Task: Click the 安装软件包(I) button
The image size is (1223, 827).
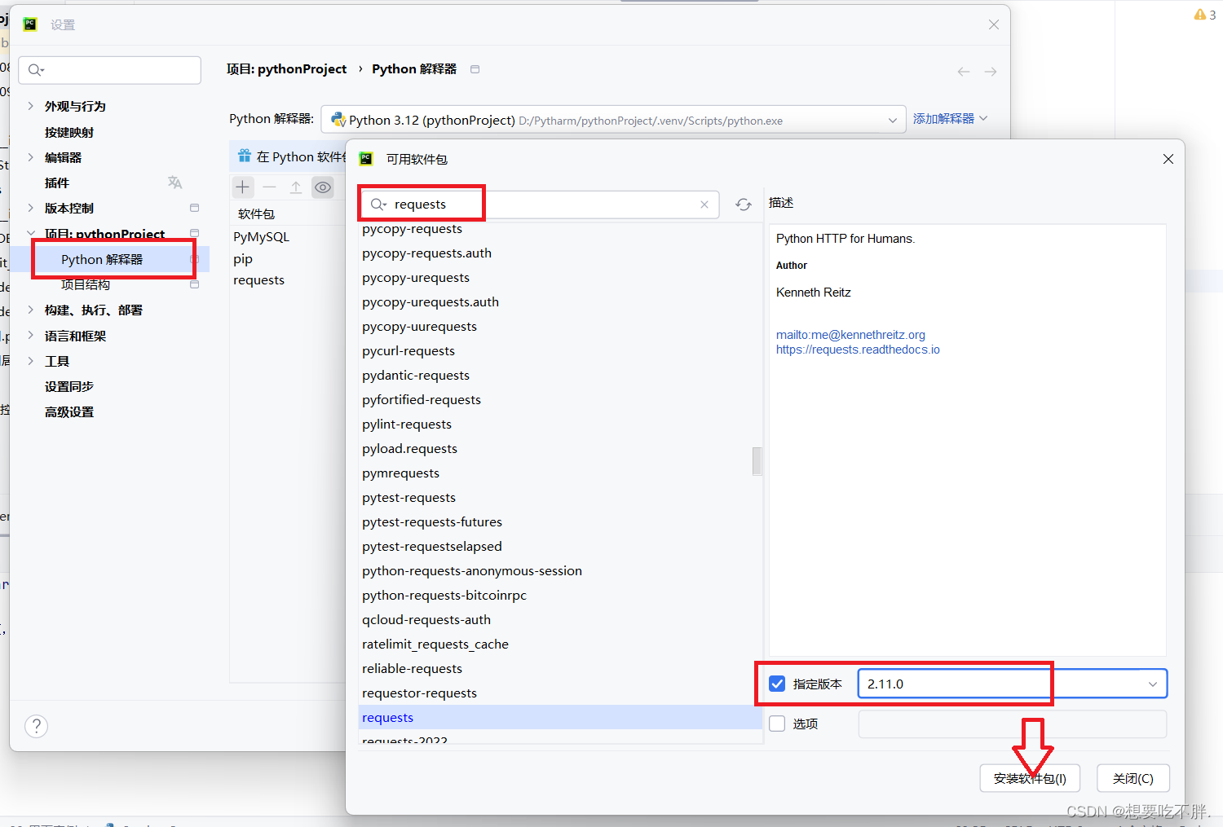Action: click(1030, 778)
